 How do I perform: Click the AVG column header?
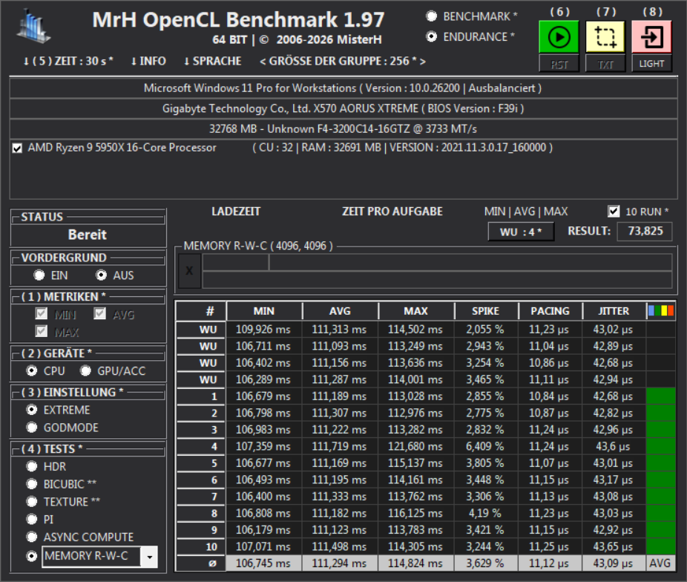coord(340,311)
